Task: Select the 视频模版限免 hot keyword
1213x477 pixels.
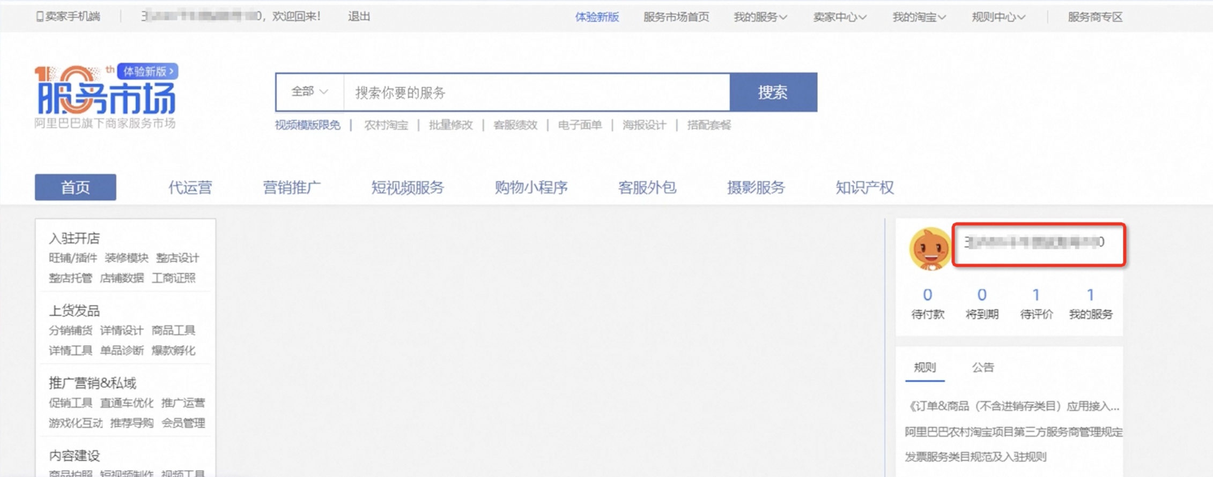Action: coord(308,125)
